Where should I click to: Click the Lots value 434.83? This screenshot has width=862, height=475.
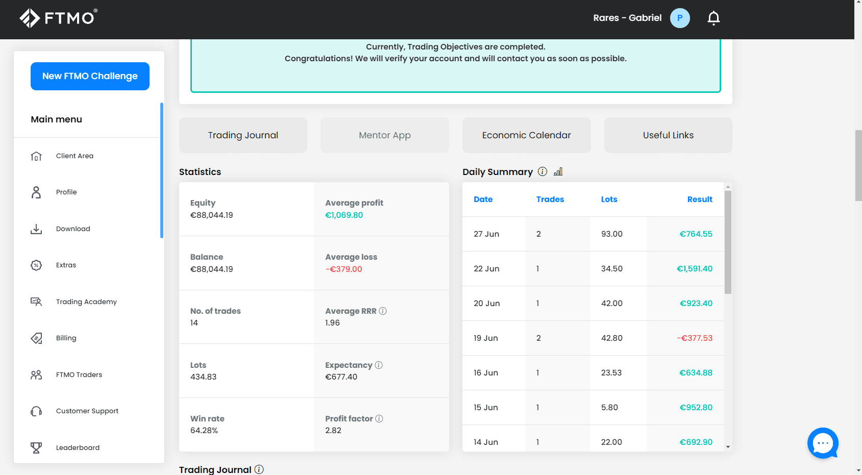203,377
